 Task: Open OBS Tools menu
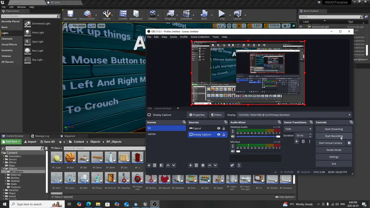click(215, 37)
